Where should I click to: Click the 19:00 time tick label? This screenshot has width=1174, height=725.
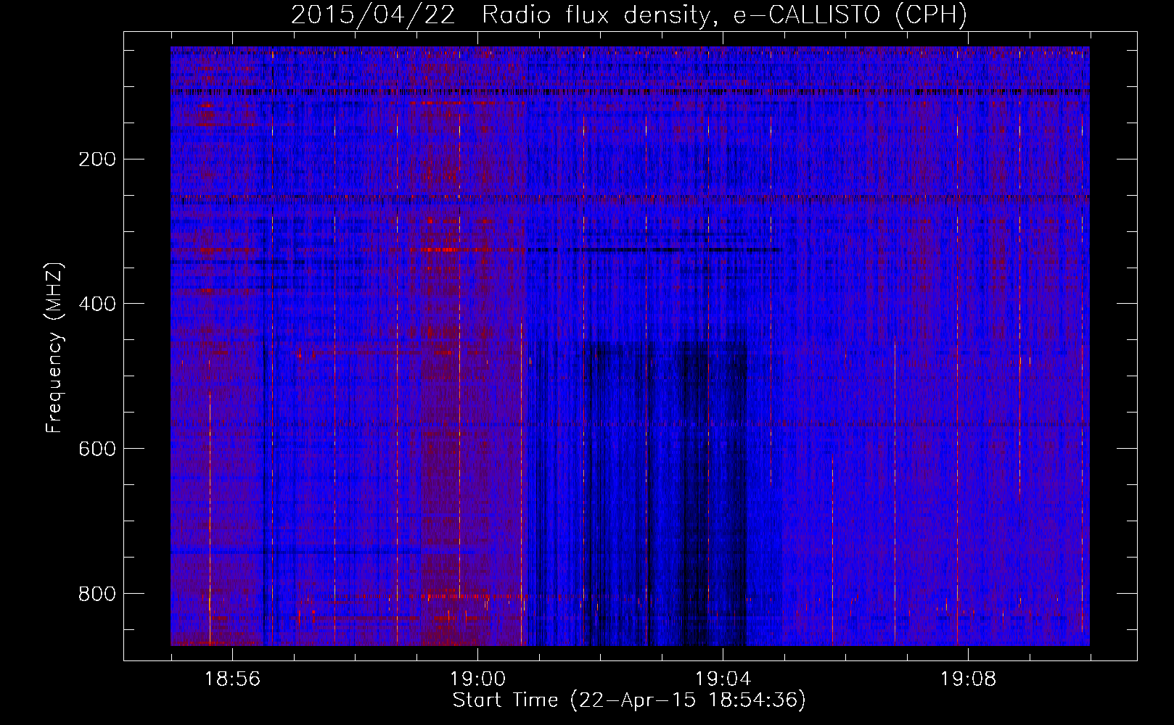click(477, 679)
